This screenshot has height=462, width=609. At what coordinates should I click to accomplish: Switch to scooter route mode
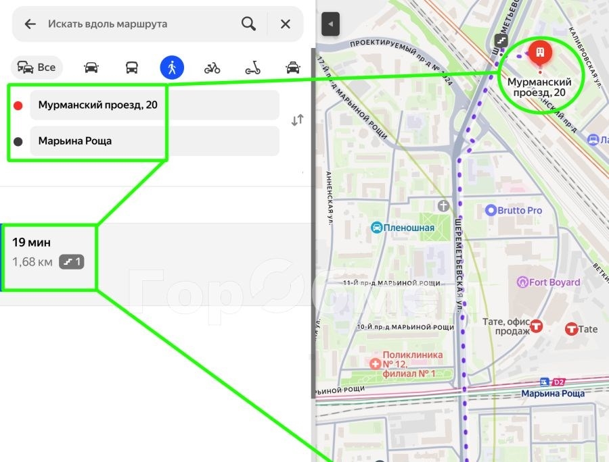(252, 68)
